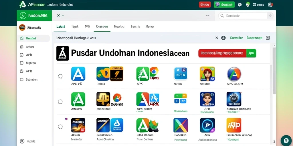Open the black lightning app icon in first row
The height and width of the screenshot is (146, 293).
116,74
